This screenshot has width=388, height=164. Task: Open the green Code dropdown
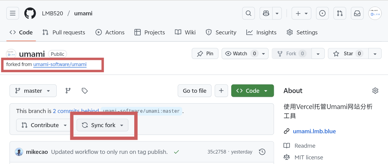tap(252, 91)
